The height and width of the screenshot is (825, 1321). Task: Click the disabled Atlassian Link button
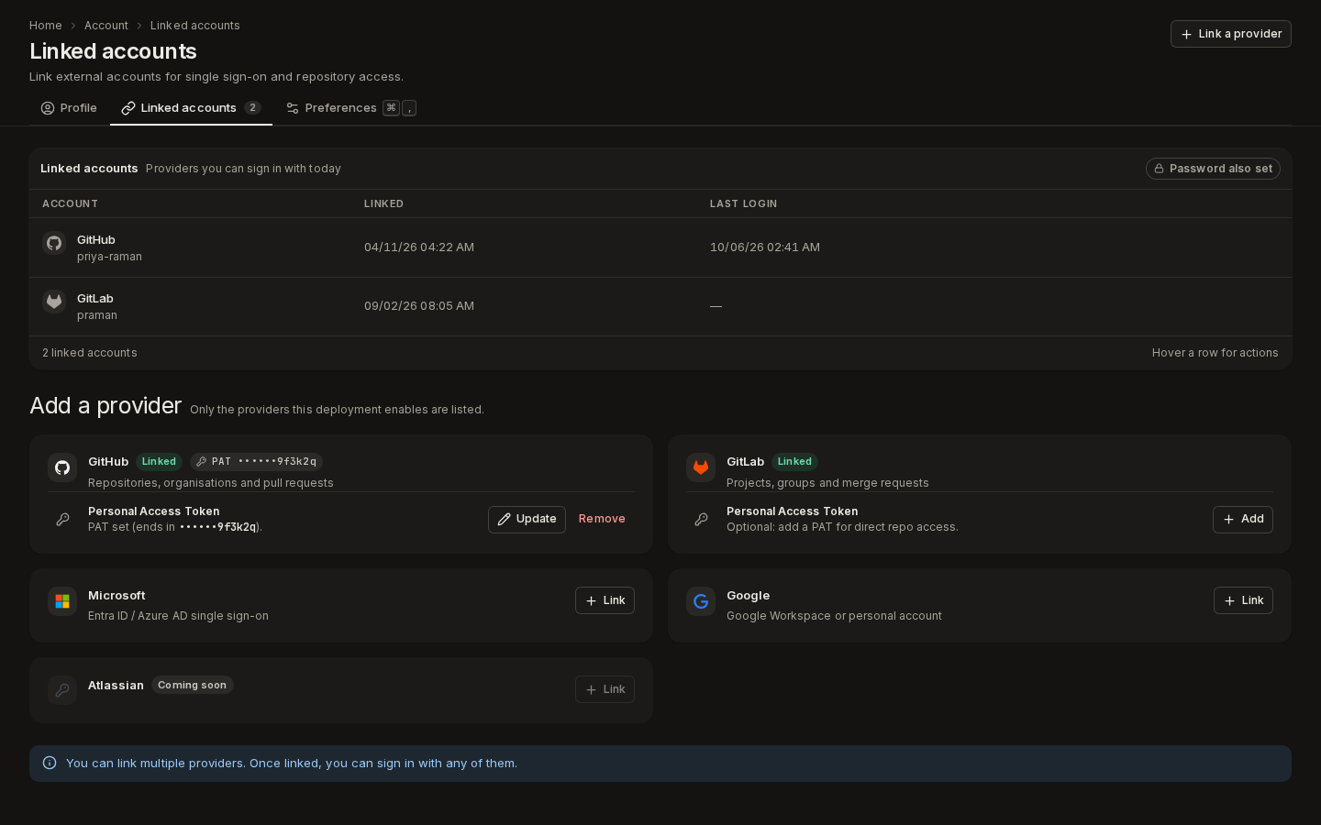(x=605, y=689)
